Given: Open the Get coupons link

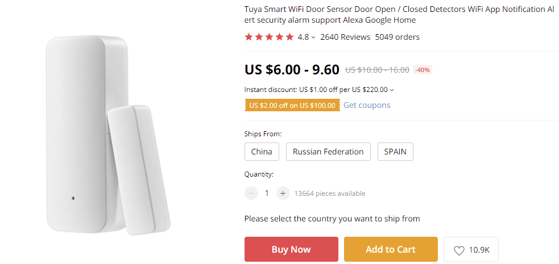Looking at the screenshot, I should (x=367, y=105).
